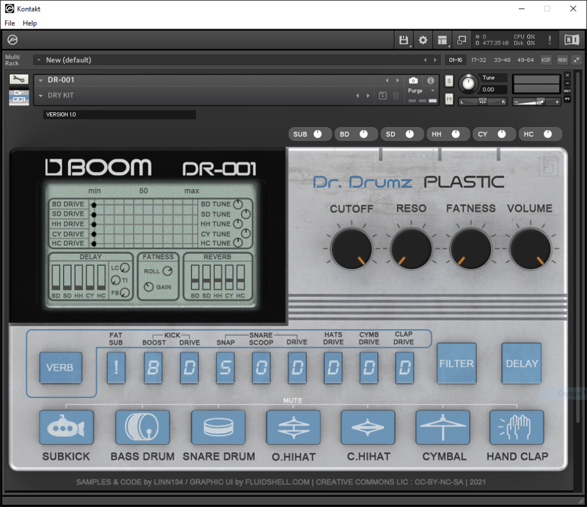Image resolution: width=587 pixels, height=507 pixels.
Task: Click the exclamation panic button
Action: (550, 40)
